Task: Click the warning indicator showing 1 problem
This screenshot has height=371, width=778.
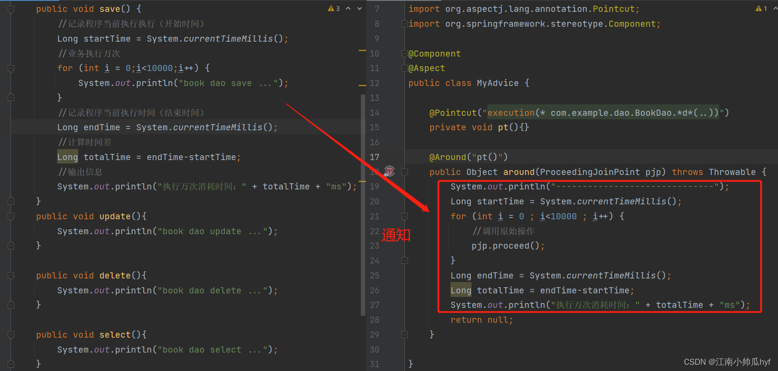Action: click(x=761, y=8)
